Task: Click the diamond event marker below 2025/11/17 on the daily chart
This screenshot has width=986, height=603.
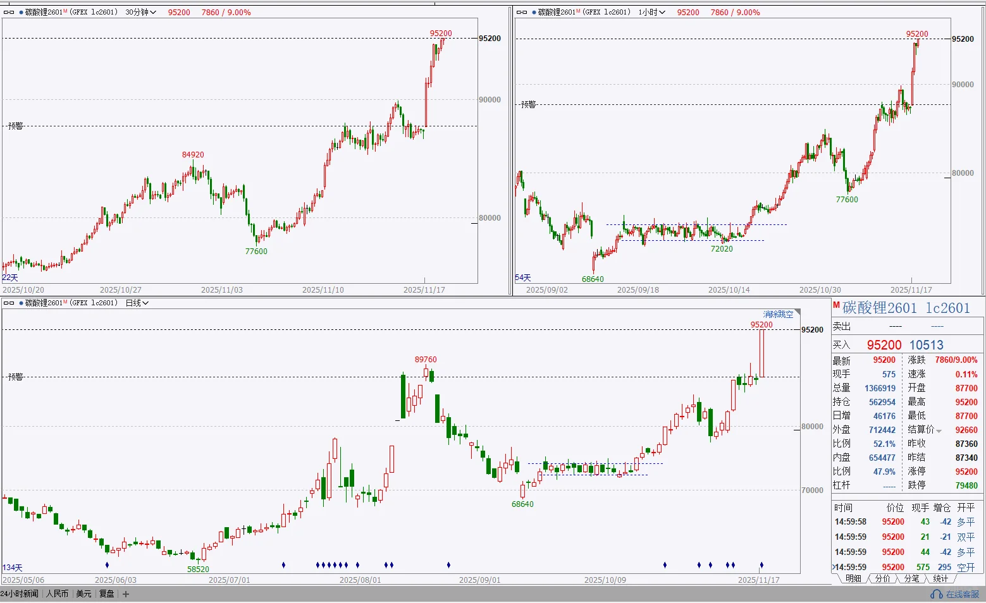Action: pos(761,565)
